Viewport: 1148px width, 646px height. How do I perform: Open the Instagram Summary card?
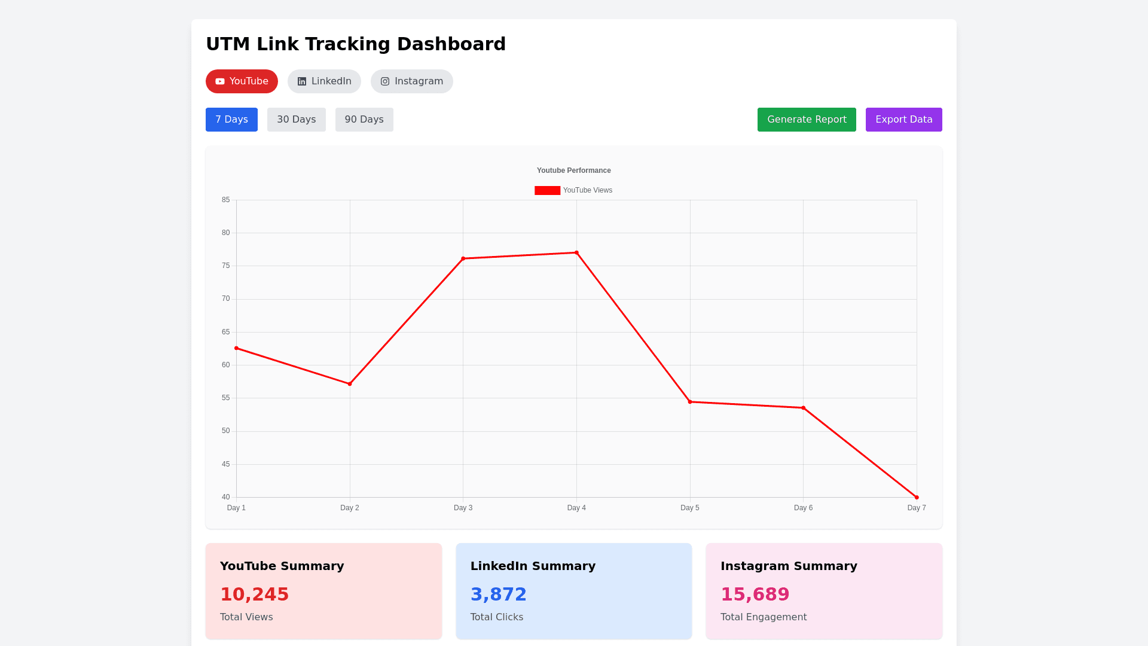coord(824,591)
